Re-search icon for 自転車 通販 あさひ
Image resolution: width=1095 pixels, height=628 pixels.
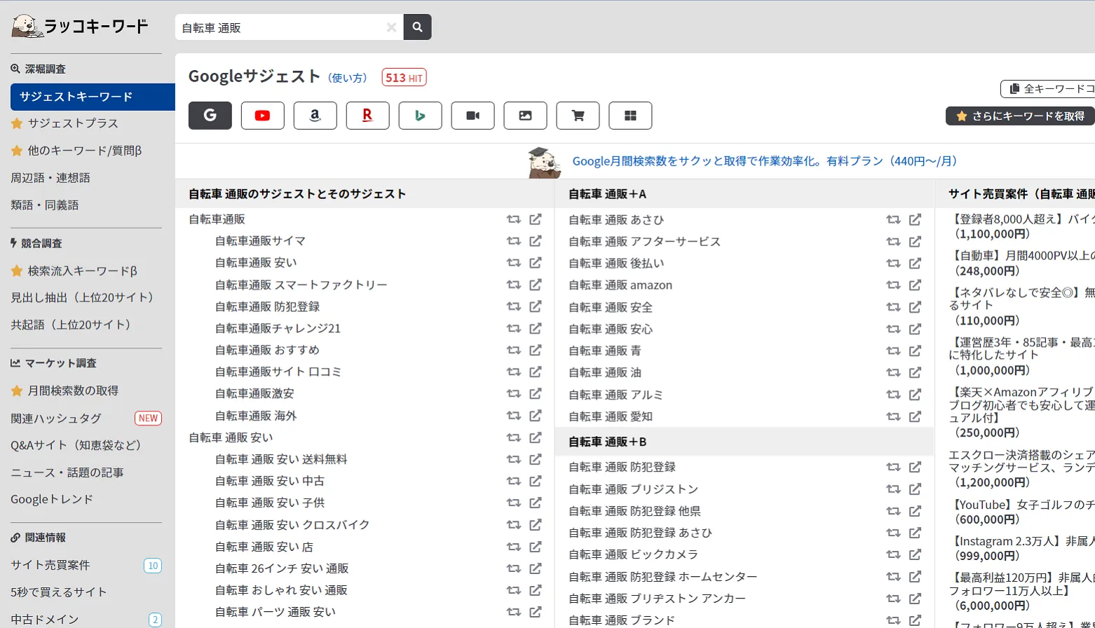tap(893, 219)
